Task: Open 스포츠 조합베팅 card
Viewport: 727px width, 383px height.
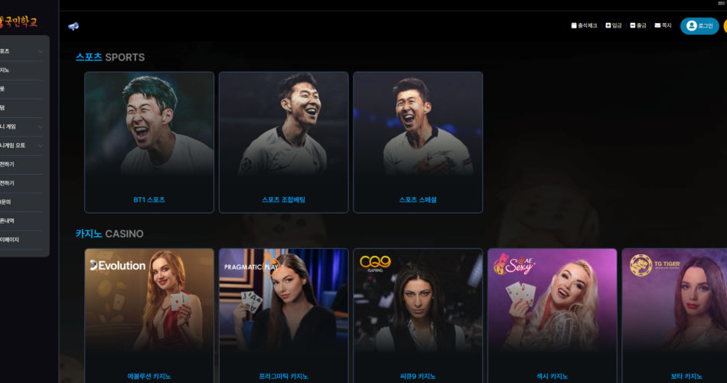Action: (284, 142)
